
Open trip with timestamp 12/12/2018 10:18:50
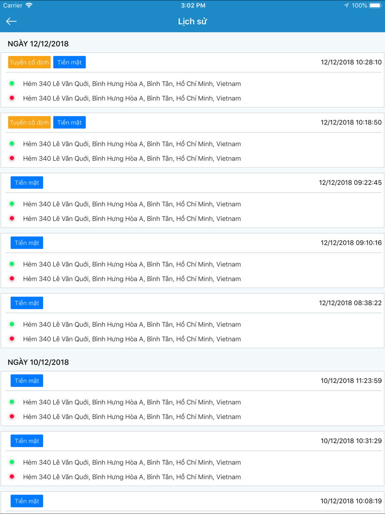[192, 140]
